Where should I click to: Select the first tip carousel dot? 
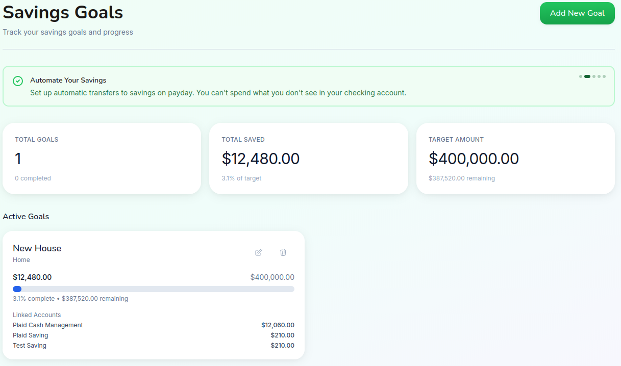click(x=581, y=76)
